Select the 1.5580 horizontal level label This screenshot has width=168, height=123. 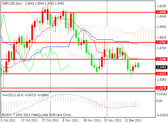click(x=162, y=59)
